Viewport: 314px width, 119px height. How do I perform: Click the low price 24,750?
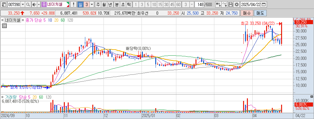tap(232, 13)
